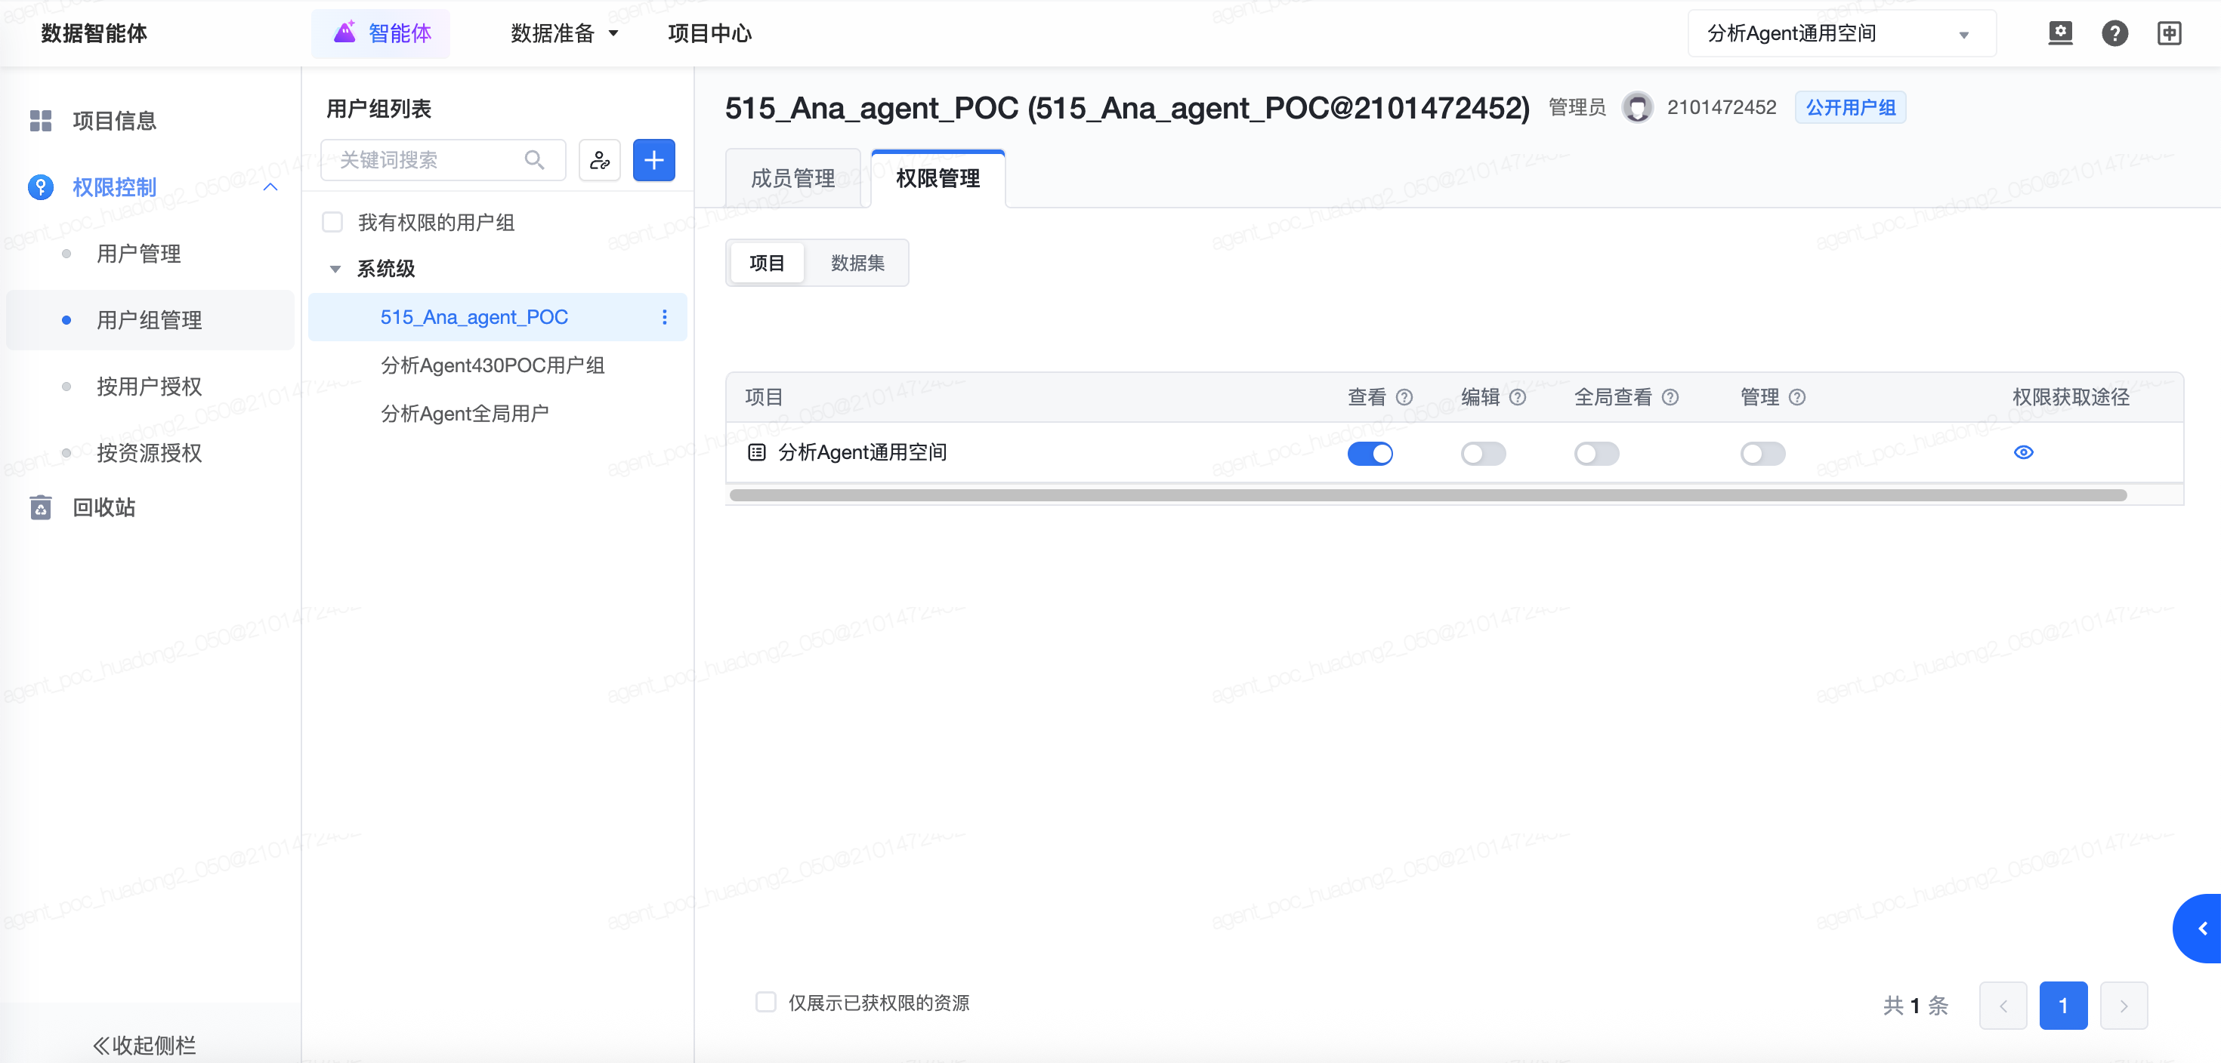This screenshot has height=1063, width=2221.
Task: Open the 回收站 recycle bin
Action: [103, 507]
